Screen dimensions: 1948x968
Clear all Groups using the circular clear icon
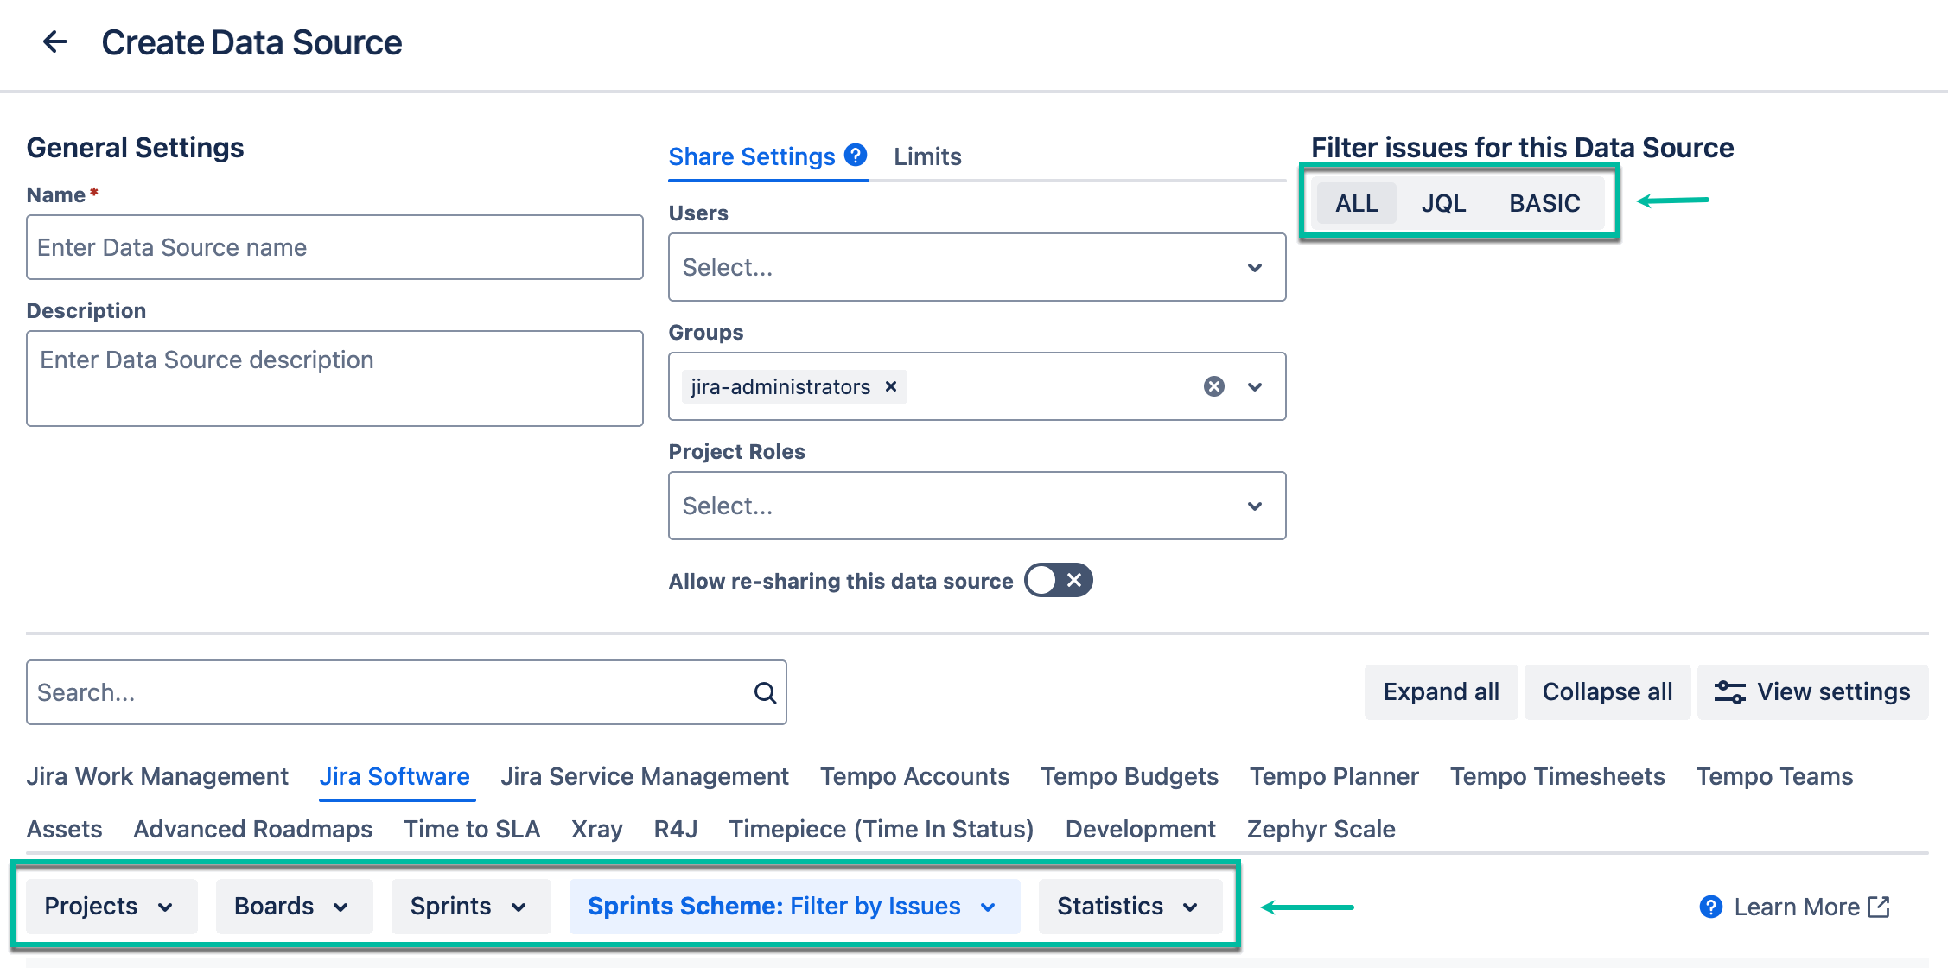[x=1213, y=386]
